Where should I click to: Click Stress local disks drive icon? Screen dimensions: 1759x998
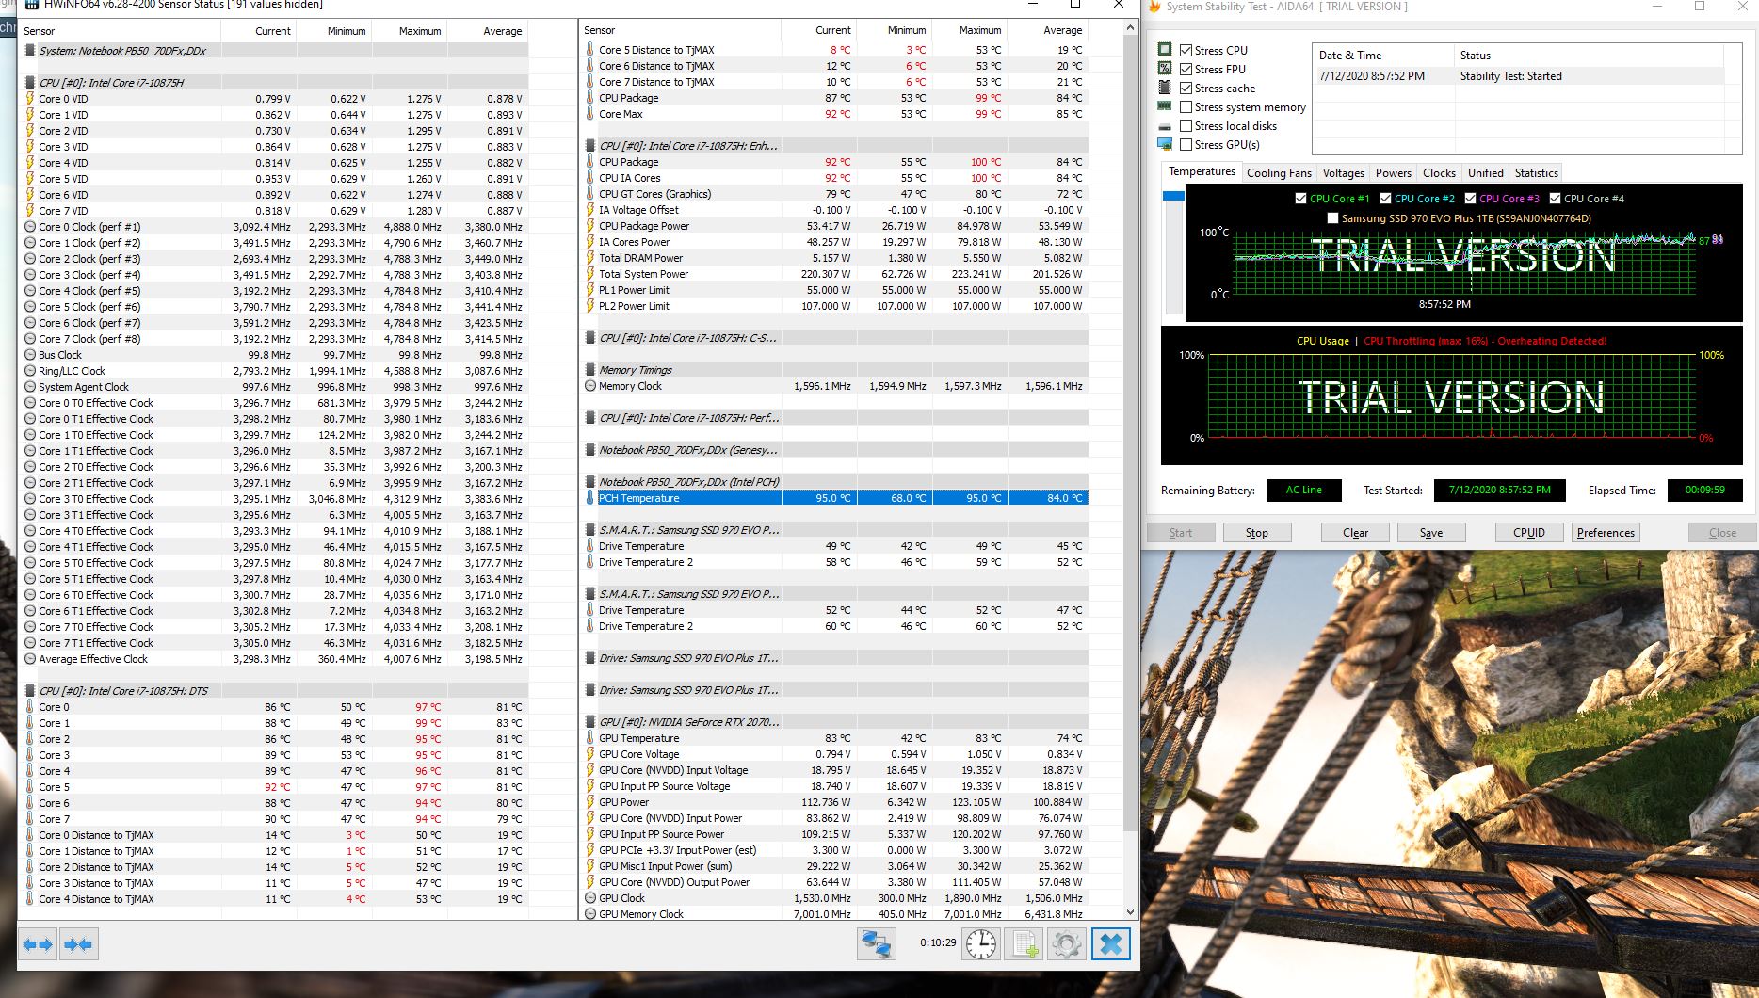tap(1165, 126)
